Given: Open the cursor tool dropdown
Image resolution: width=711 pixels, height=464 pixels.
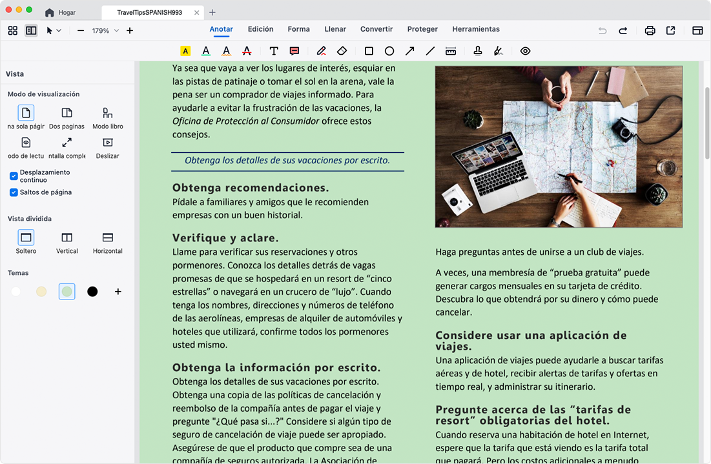Looking at the screenshot, I should click(x=54, y=30).
